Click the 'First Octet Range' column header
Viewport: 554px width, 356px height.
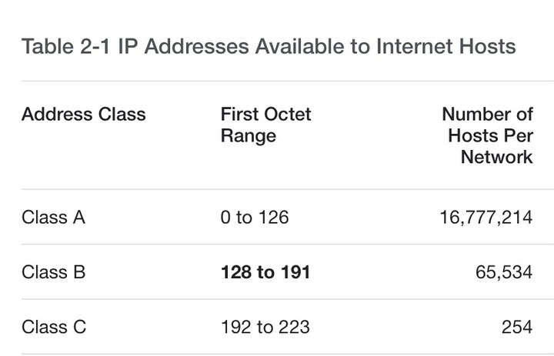(265, 125)
